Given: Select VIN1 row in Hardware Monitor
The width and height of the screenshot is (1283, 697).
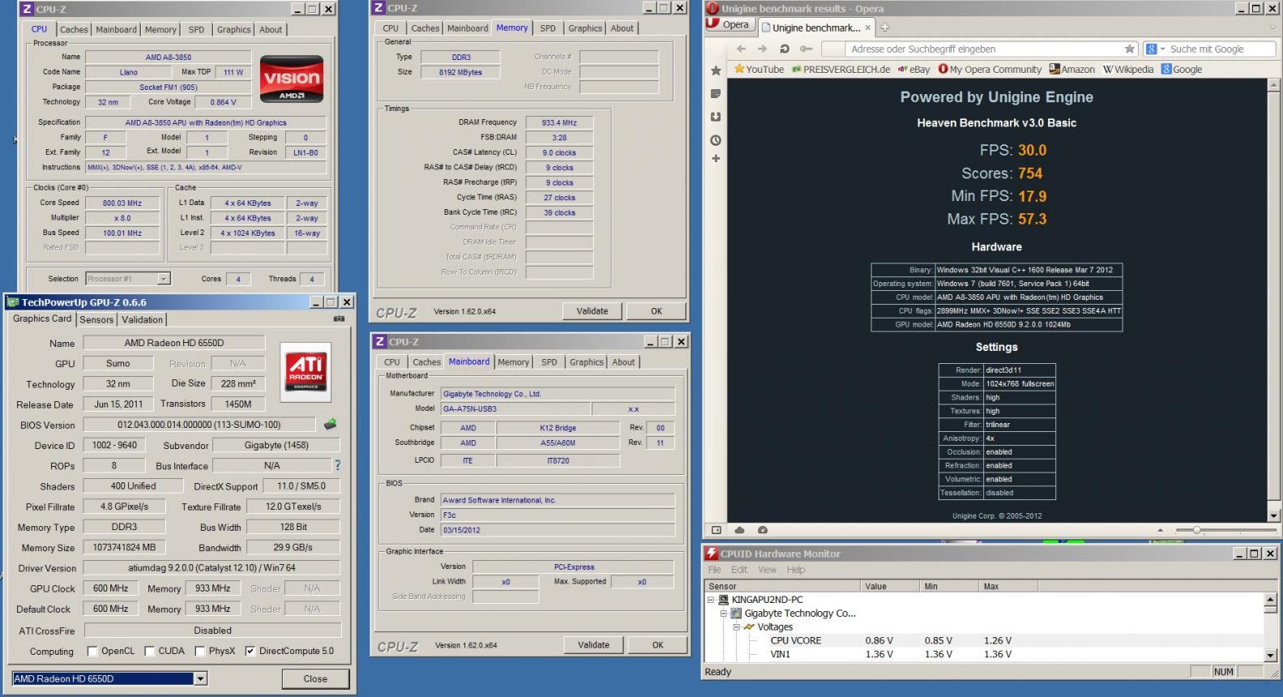Looking at the screenshot, I should [985, 654].
